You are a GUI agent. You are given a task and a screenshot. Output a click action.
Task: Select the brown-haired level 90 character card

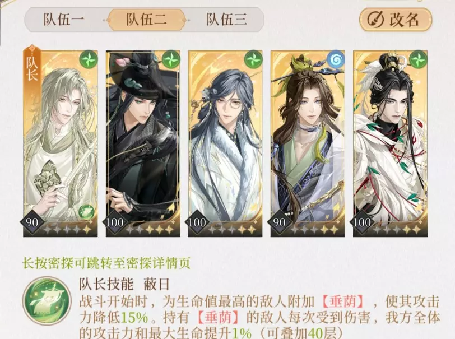tap(308, 143)
